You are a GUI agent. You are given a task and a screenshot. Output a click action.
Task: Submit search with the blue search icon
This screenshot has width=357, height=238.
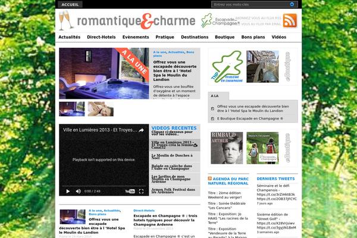292,4
